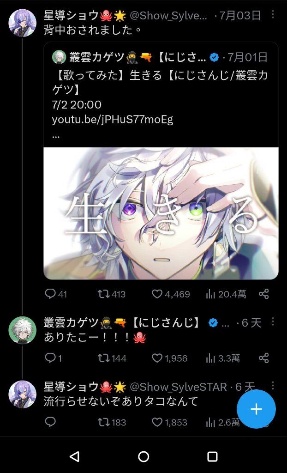Open the three-dot menu on 流行らせないぞ reply
Viewport: 287px width, 473px height.
[273, 385]
